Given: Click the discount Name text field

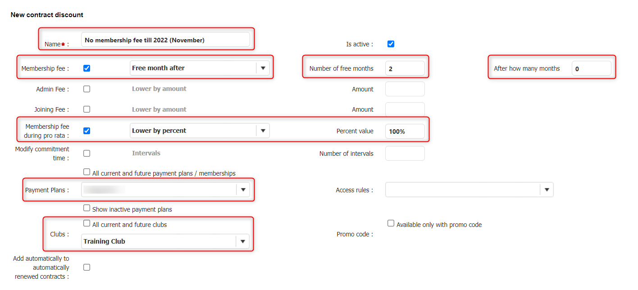Looking at the screenshot, I should (165, 40).
